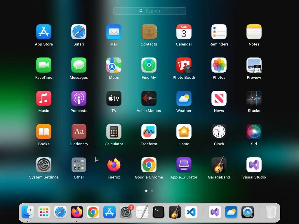This screenshot has height=224, width=299.
Task: Open the Books app
Action: (x=44, y=132)
